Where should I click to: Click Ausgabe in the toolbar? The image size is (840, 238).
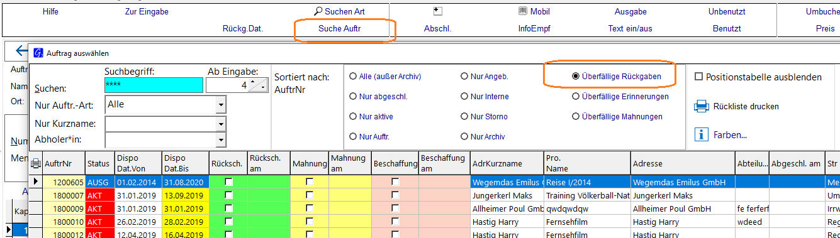pos(630,11)
